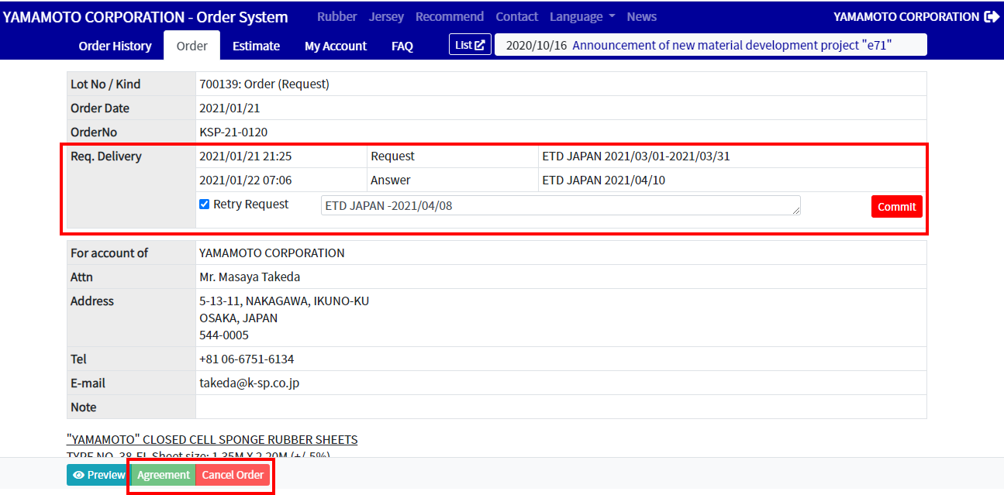
Task: Select the Order tab
Action: pos(192,46)
